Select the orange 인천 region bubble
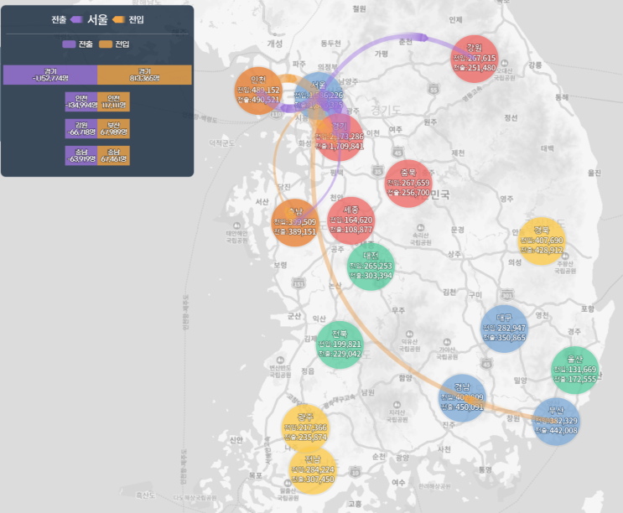Screen dimensions: 623x513 coord(258,91)
